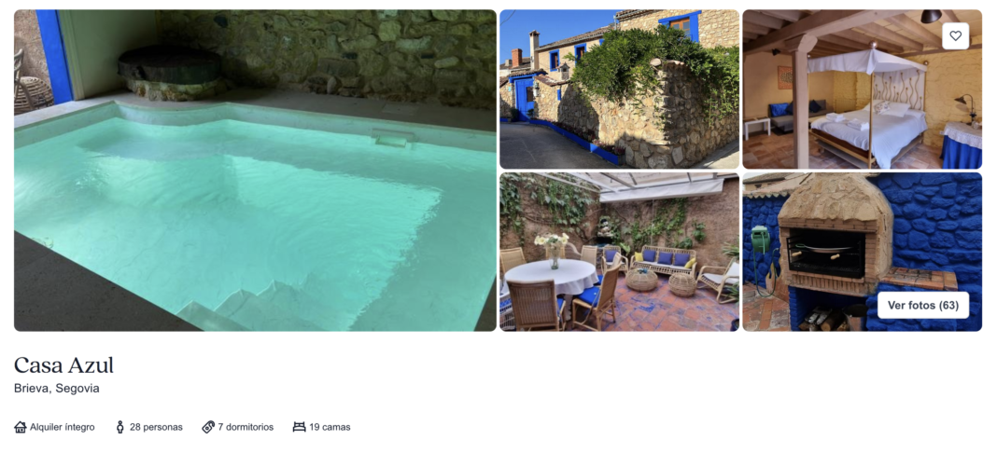The image size is (997, 453).
Task: Click the Alquiler íntegro label
Action: 63,427
